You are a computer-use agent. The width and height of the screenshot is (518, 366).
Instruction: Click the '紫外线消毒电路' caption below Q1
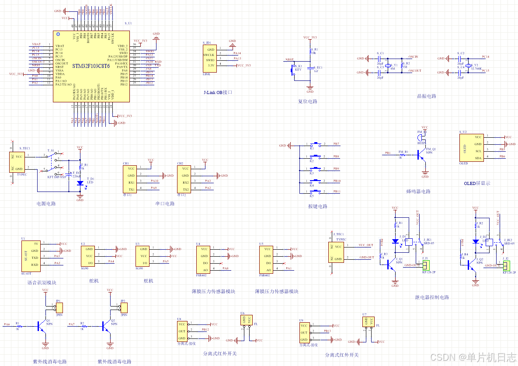(50, 362)
